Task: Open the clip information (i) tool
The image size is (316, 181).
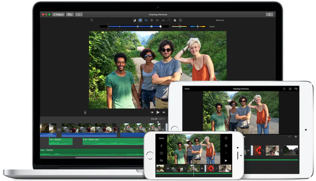Action: (180, 20)
